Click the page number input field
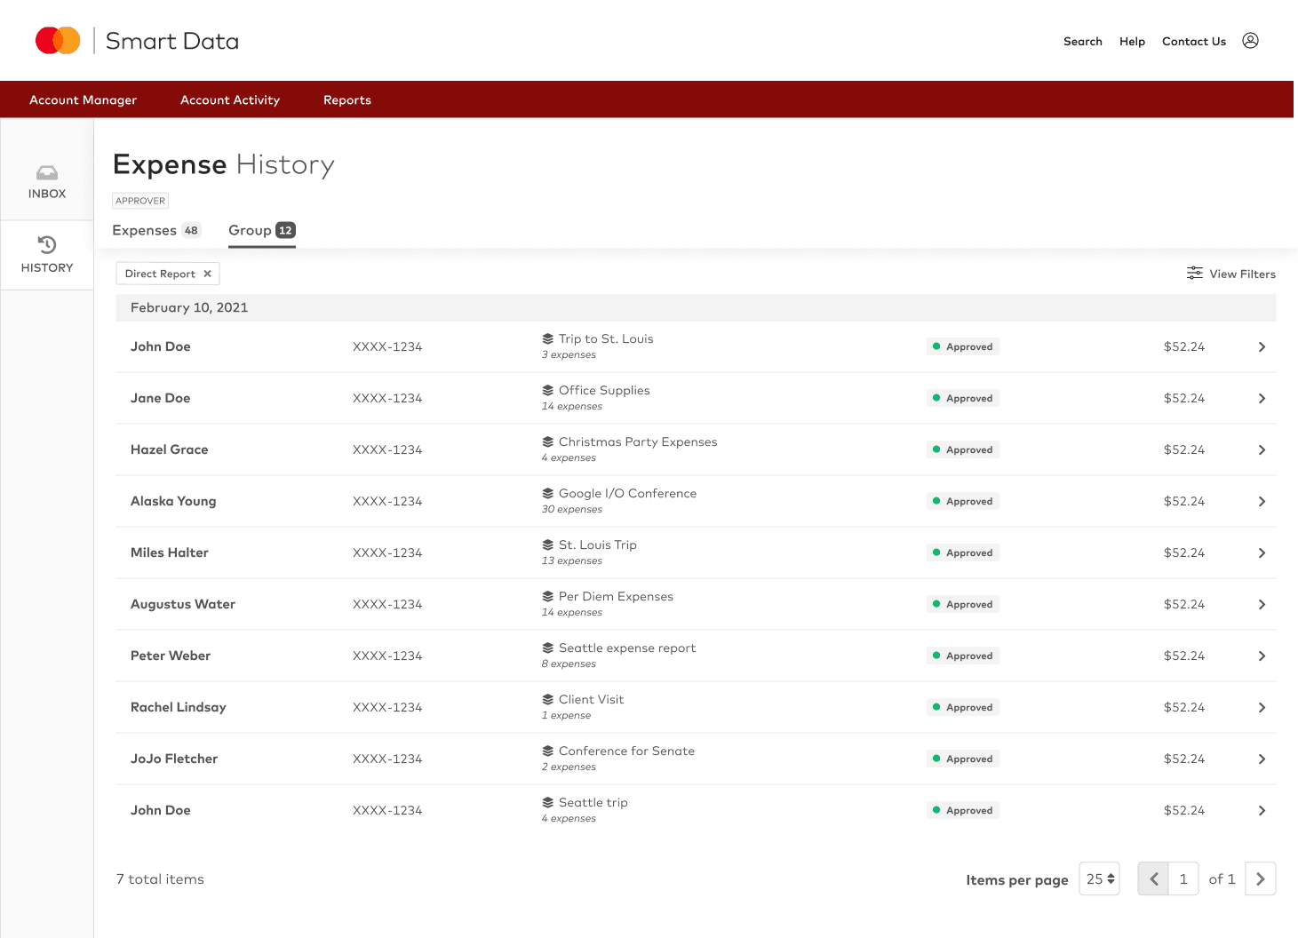 coord(1183,878)
